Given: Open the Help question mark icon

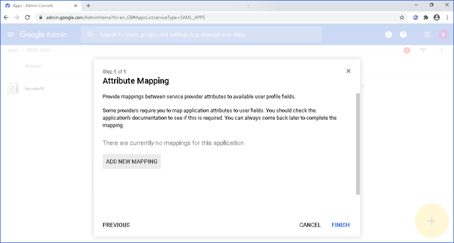Looking at the screenshot, I should pos(403,35).
